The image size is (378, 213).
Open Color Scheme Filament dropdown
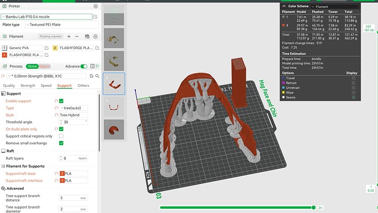coord(334,7)
